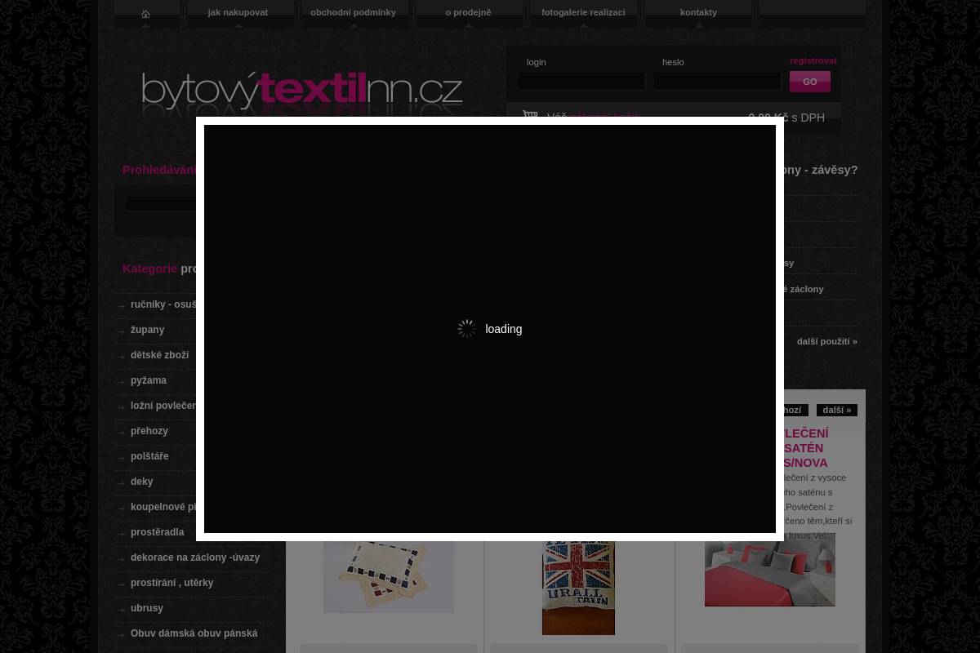Go to the 'o prodejně' page
The height and width of the screenshot is (653, 980).
[x=468, y=12]
